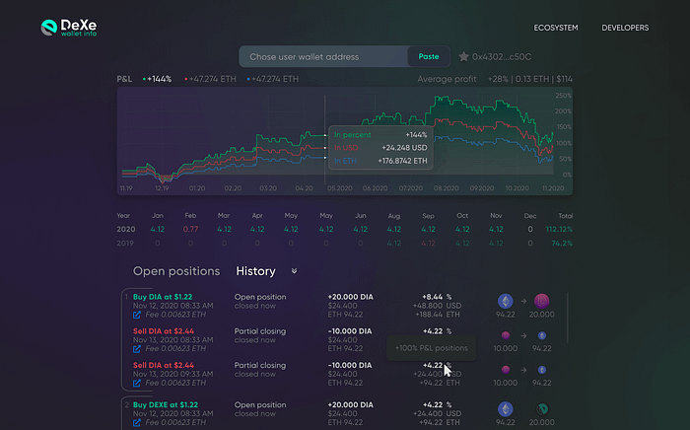Switch to Open positions tab

pyautogui.click(x=176, y=271)
